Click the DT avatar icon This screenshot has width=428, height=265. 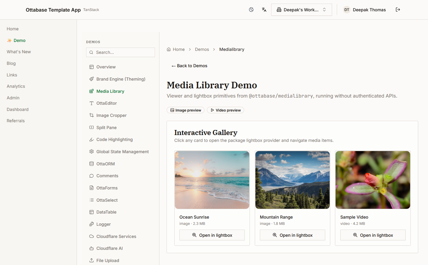346,10
